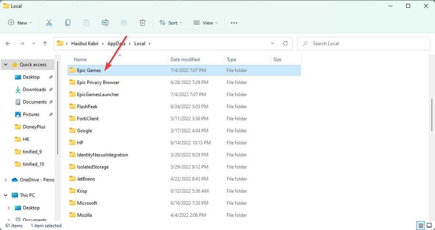
Task: Open the Sort dropdown menu
Action: pos(171,23)
